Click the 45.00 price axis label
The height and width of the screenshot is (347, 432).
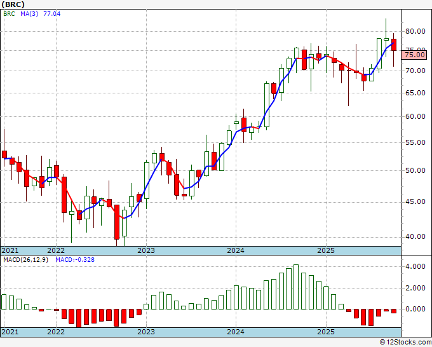pyautogui.click(x=415, y=201)
